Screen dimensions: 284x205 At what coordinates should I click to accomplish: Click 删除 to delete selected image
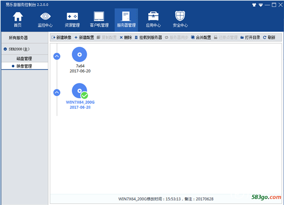point(126,38)
